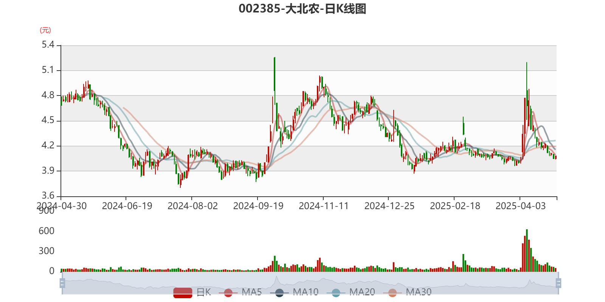
Task: Click the 5.4 price axis label
Action: point(48,45)
